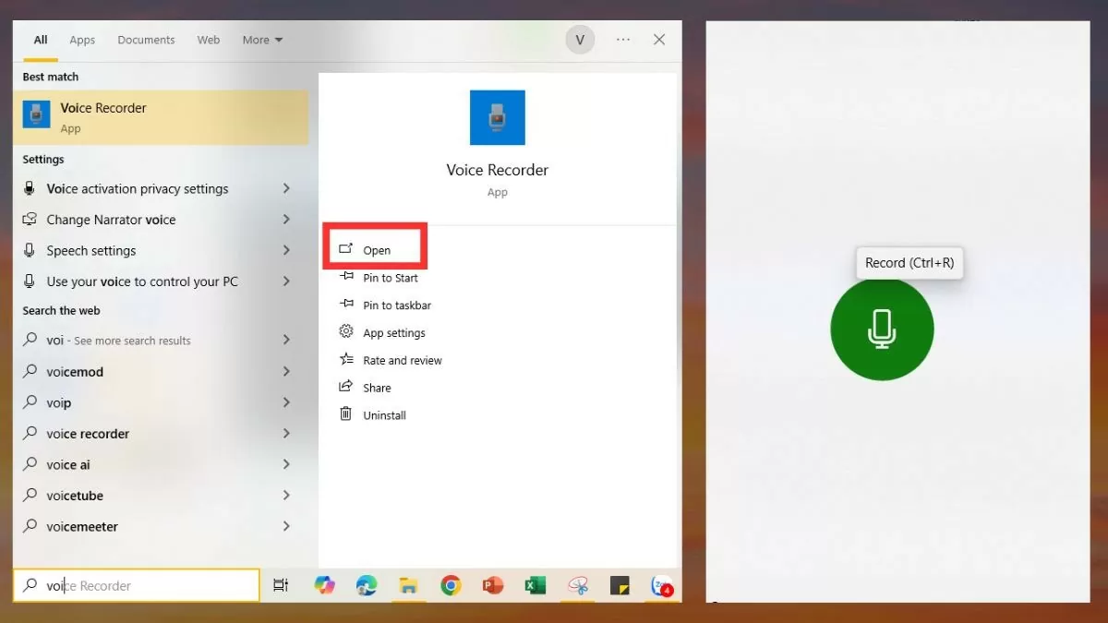Image resolution: width=1108 pixels, height=623 pixels.
Task: Click the user account avatar
Action: pos(580,40)
